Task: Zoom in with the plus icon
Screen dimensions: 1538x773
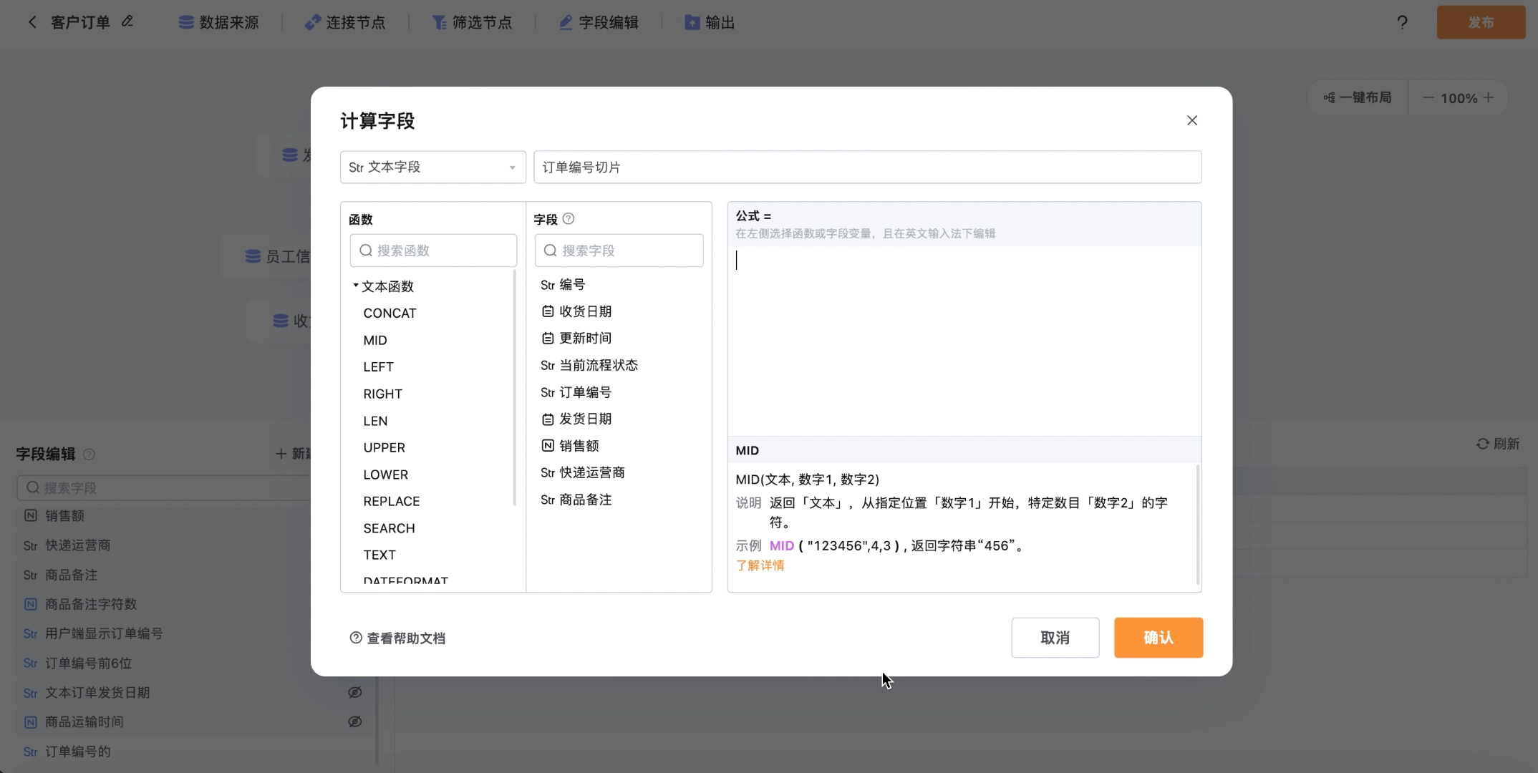Action: pos(1489,97)
